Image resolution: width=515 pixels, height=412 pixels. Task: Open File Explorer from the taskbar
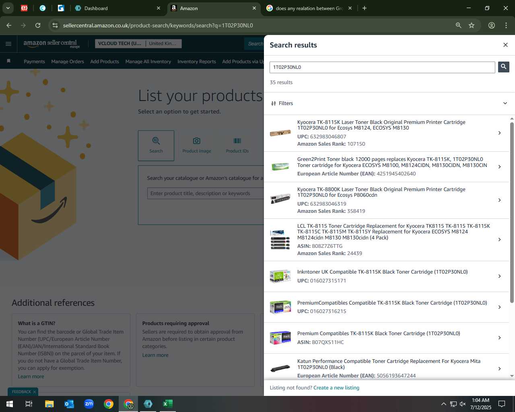49,404
